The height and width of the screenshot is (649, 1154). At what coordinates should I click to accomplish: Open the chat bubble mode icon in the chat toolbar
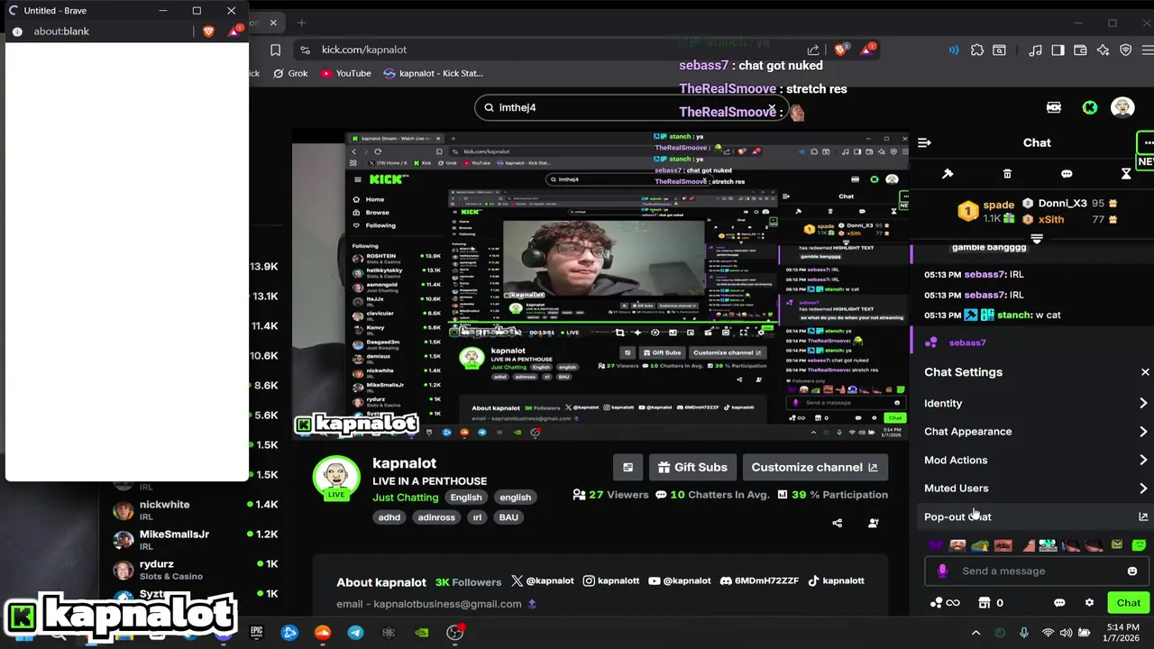(x=1067, y=173)
